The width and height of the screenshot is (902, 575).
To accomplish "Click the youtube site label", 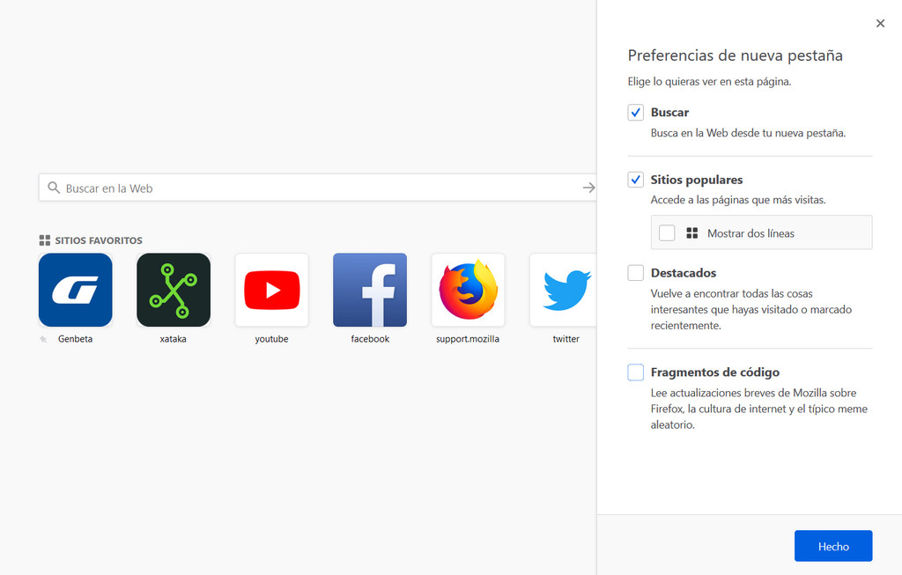I will (271, 339).
